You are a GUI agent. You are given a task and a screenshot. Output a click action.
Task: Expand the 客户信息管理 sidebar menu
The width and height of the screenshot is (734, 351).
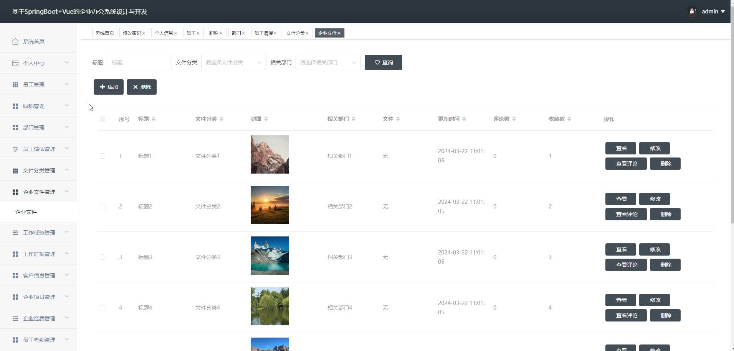click(x=38, y=276)
